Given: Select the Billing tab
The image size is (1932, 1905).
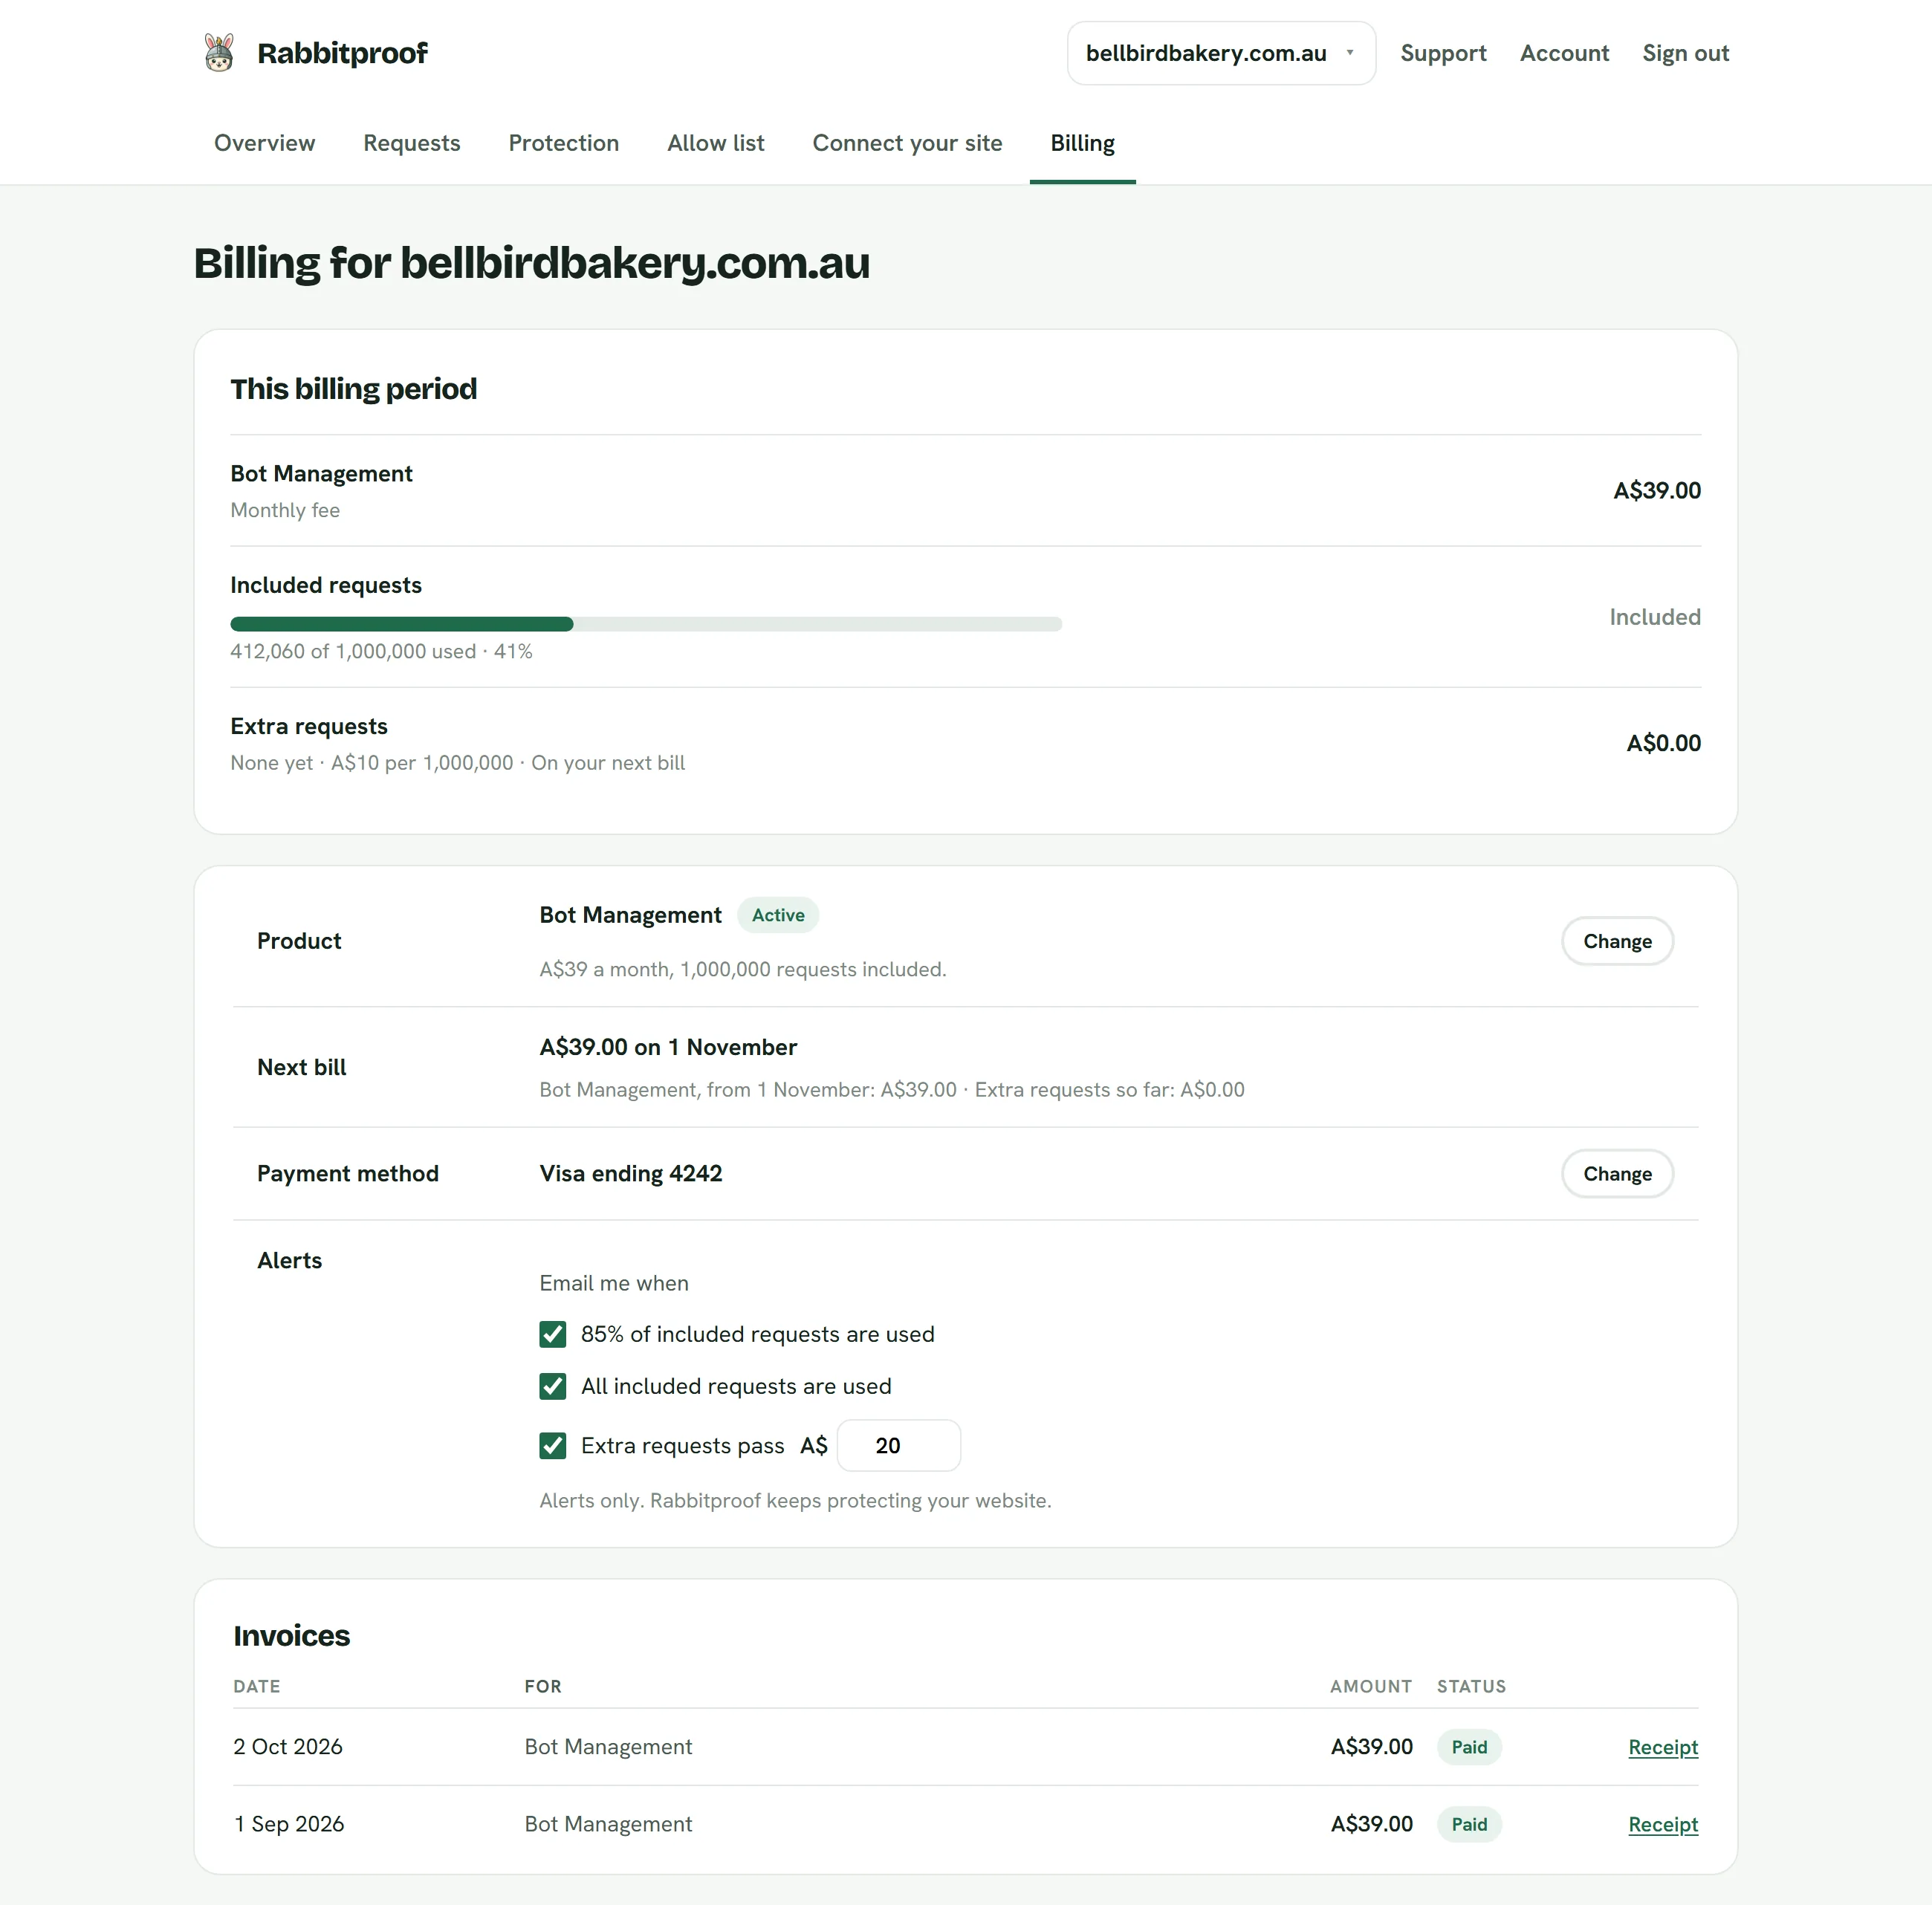Looking at the screenshot, I should [1082, 143].
